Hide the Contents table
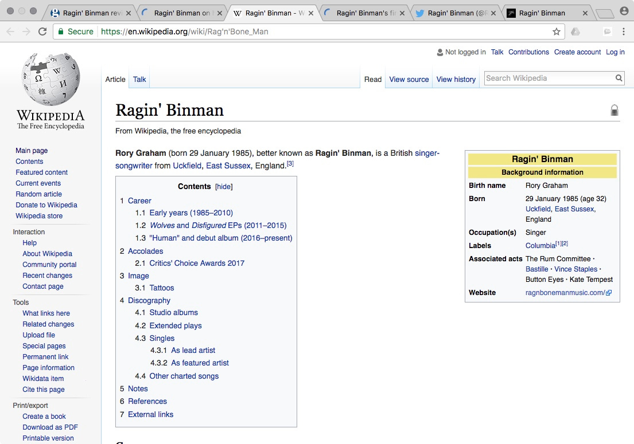The image size is (634, 444). point(224,187)
